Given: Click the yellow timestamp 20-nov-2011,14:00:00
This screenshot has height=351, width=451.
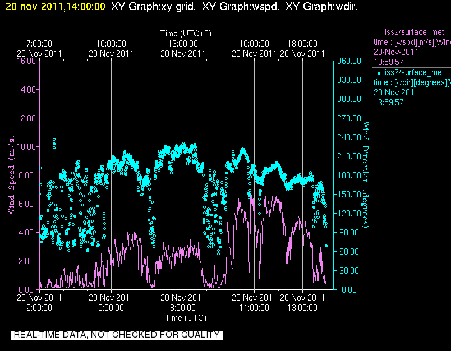Looking at the screenshot, I should coord(56,7).
